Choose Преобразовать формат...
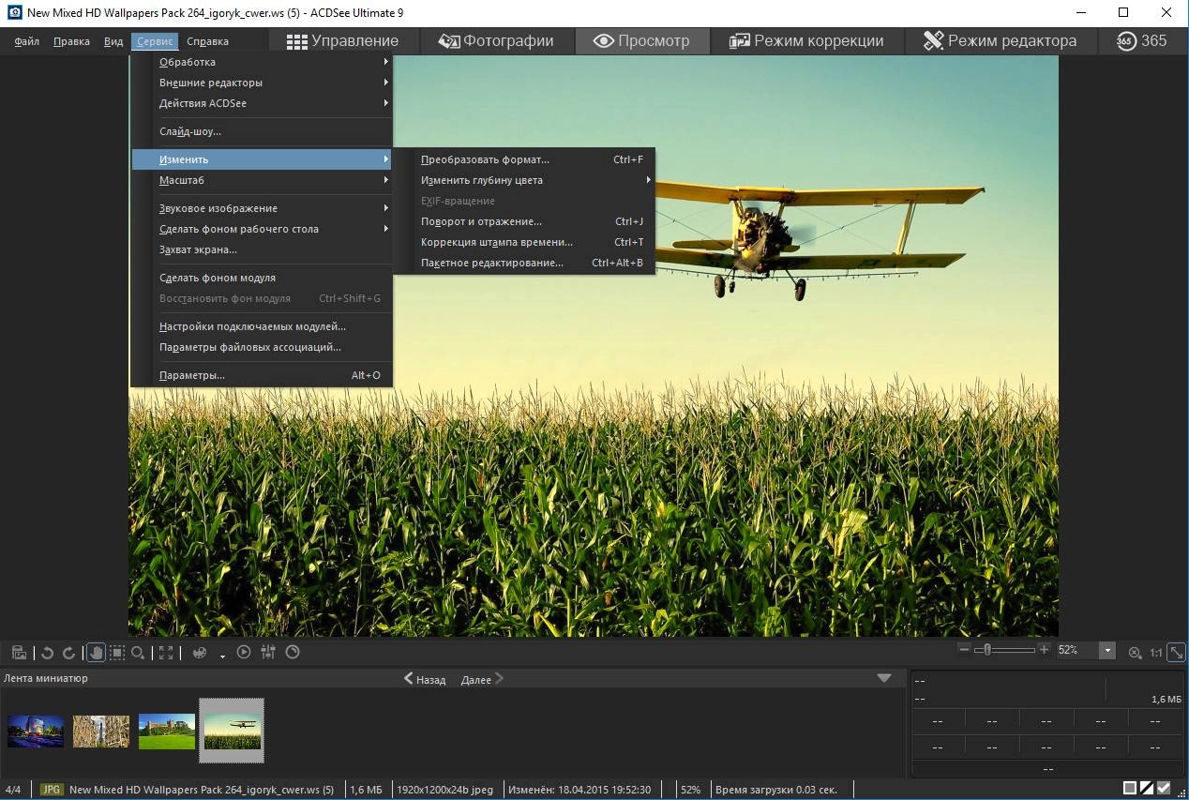 (523, 159)
